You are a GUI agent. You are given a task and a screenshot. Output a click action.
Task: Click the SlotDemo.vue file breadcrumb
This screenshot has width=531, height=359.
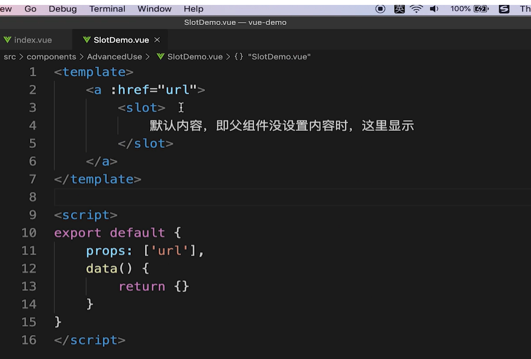195,56
